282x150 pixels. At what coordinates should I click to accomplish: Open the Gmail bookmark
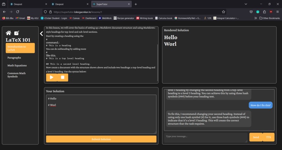(x=20, y=18)
